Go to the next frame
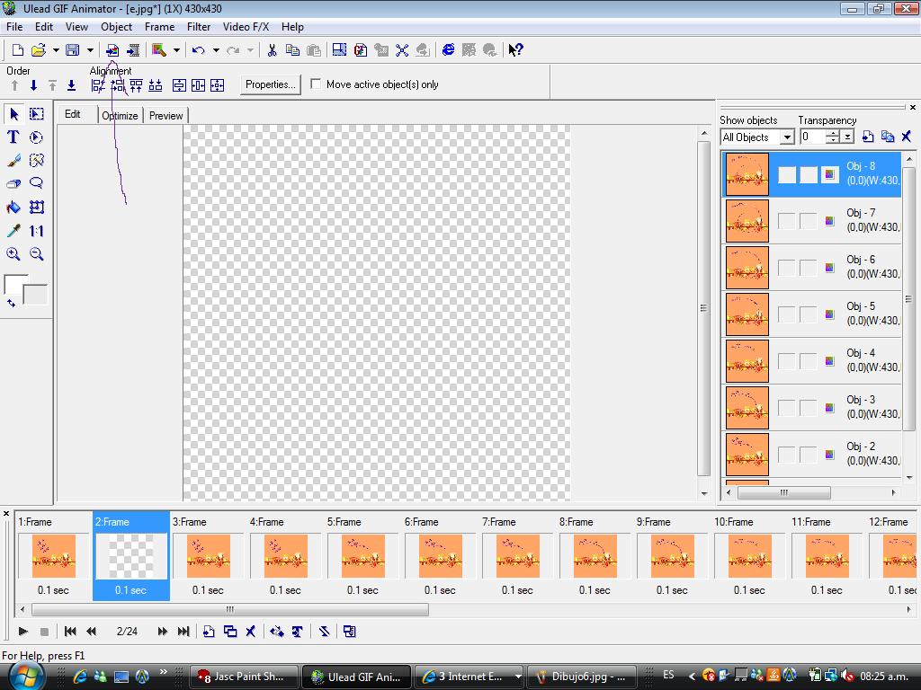The image size is (921, 690). tap(162, 632)
